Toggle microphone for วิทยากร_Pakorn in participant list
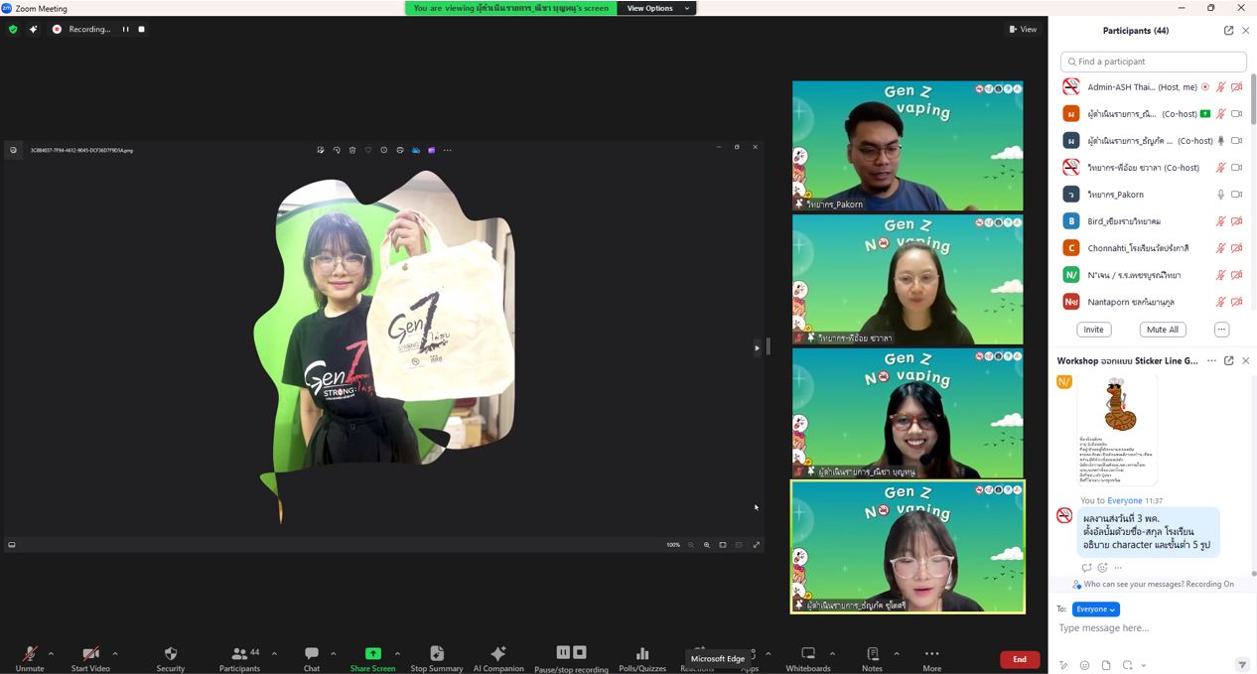The image size is (1257, 674). click(1221, 195)
